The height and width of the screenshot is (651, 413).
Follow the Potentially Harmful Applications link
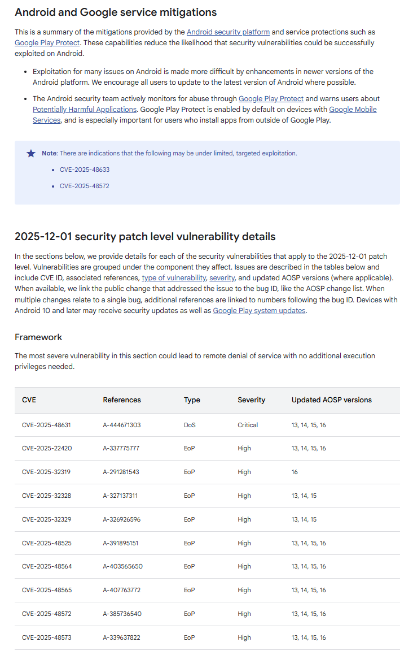(x=85, y=109)
